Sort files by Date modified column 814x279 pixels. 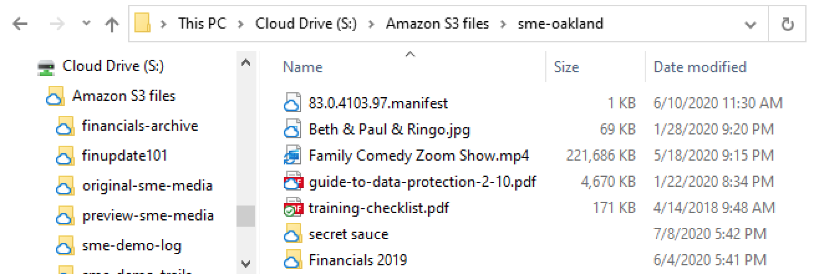point(699,67)
